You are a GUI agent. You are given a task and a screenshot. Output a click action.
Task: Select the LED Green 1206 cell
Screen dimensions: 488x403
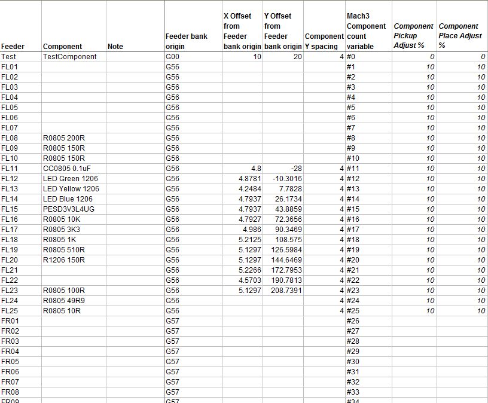71,179
